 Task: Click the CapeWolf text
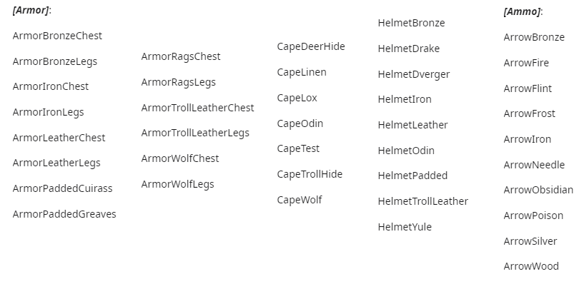[x=300, y=200]
